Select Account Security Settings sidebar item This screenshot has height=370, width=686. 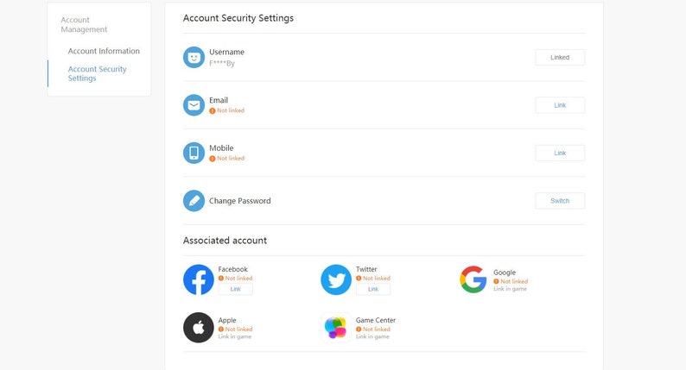pos(97,73)
